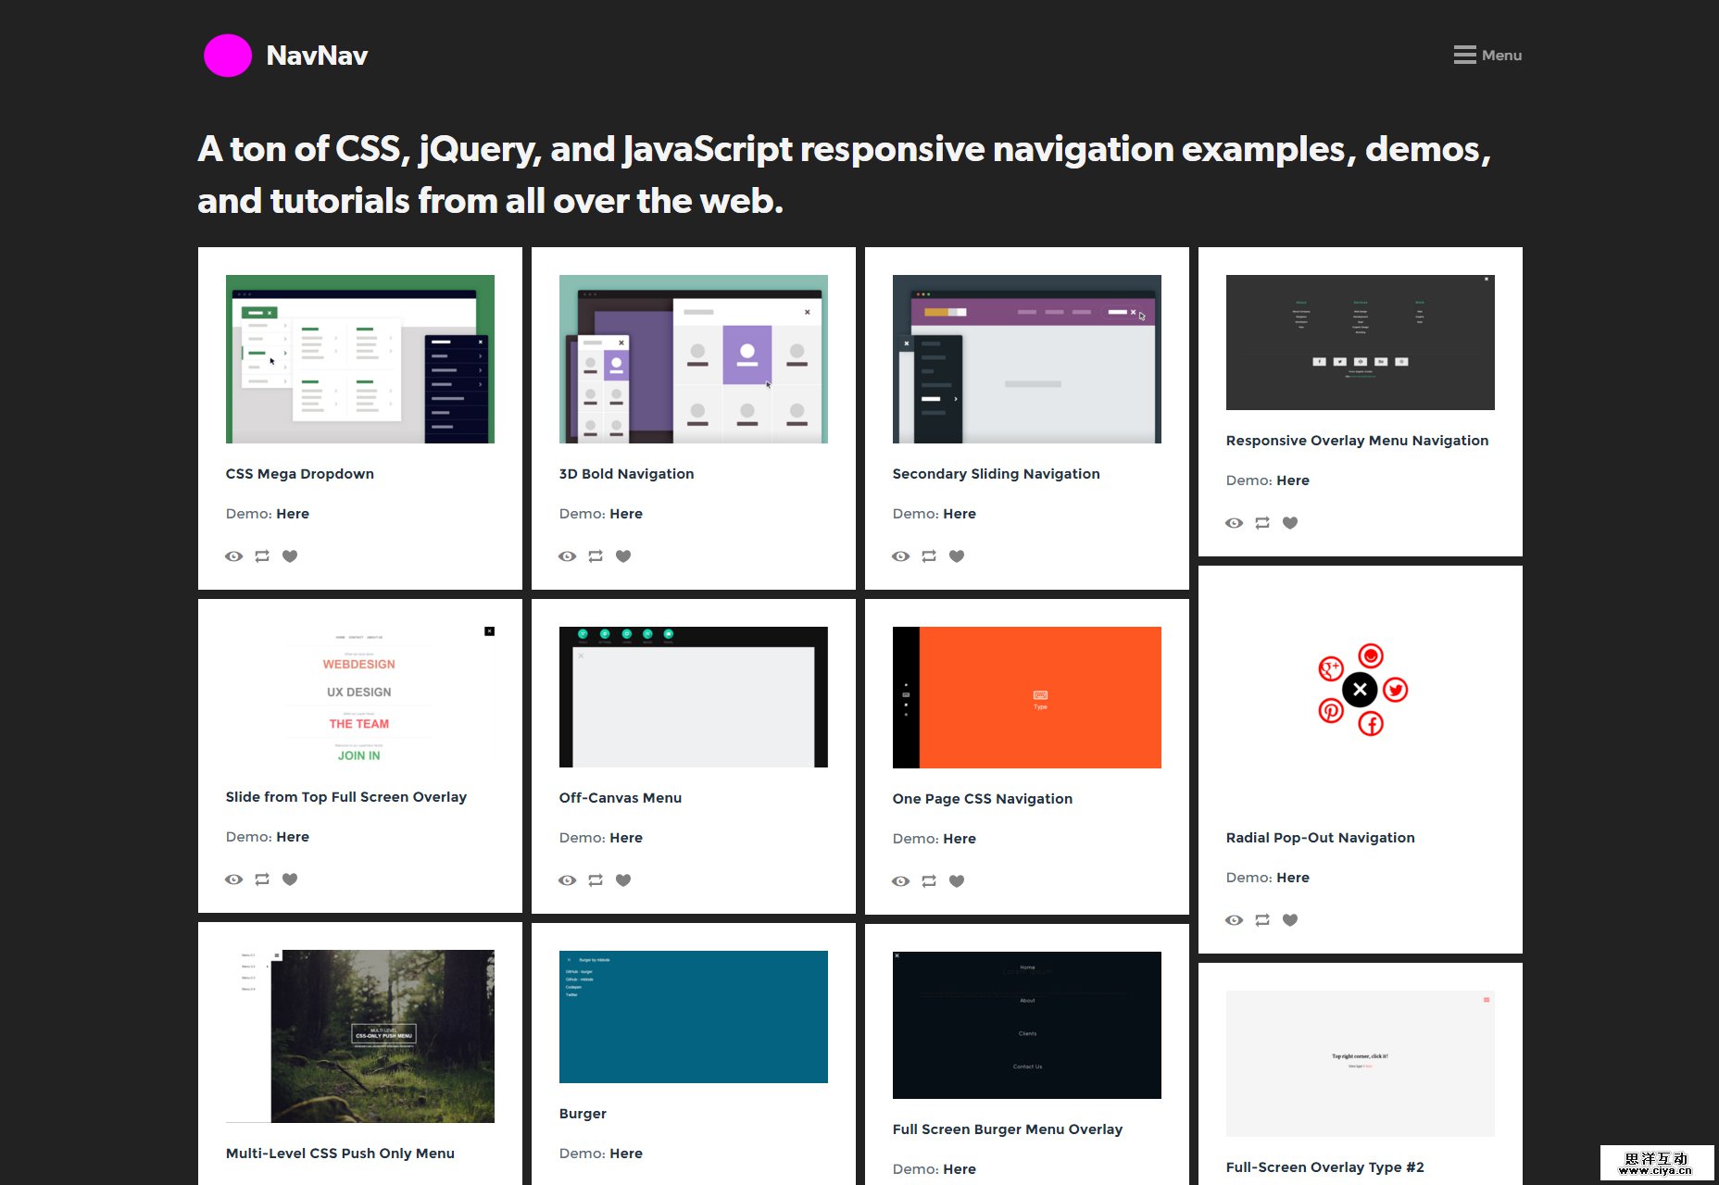
Task: Click the eye icon under Off-Canvas Menu
Action: coord(568,879)
